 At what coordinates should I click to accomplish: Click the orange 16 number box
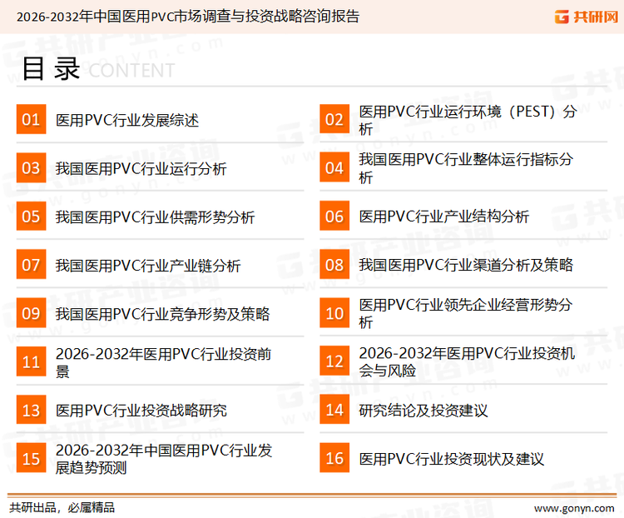coord(334,458)
